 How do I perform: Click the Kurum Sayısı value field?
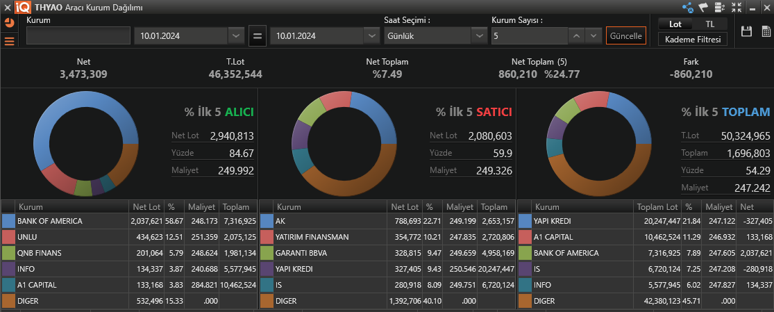click(530, 36)
